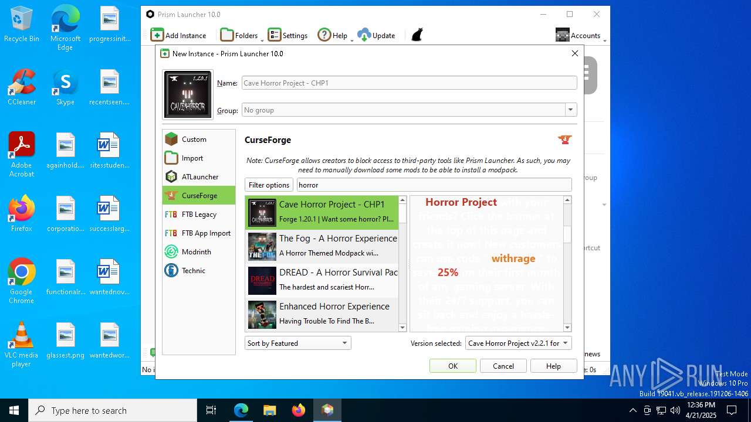The height and width of the screenshot is (422, 751).
Task: Open the Version selected dropdown
Action: click(519, 343)
